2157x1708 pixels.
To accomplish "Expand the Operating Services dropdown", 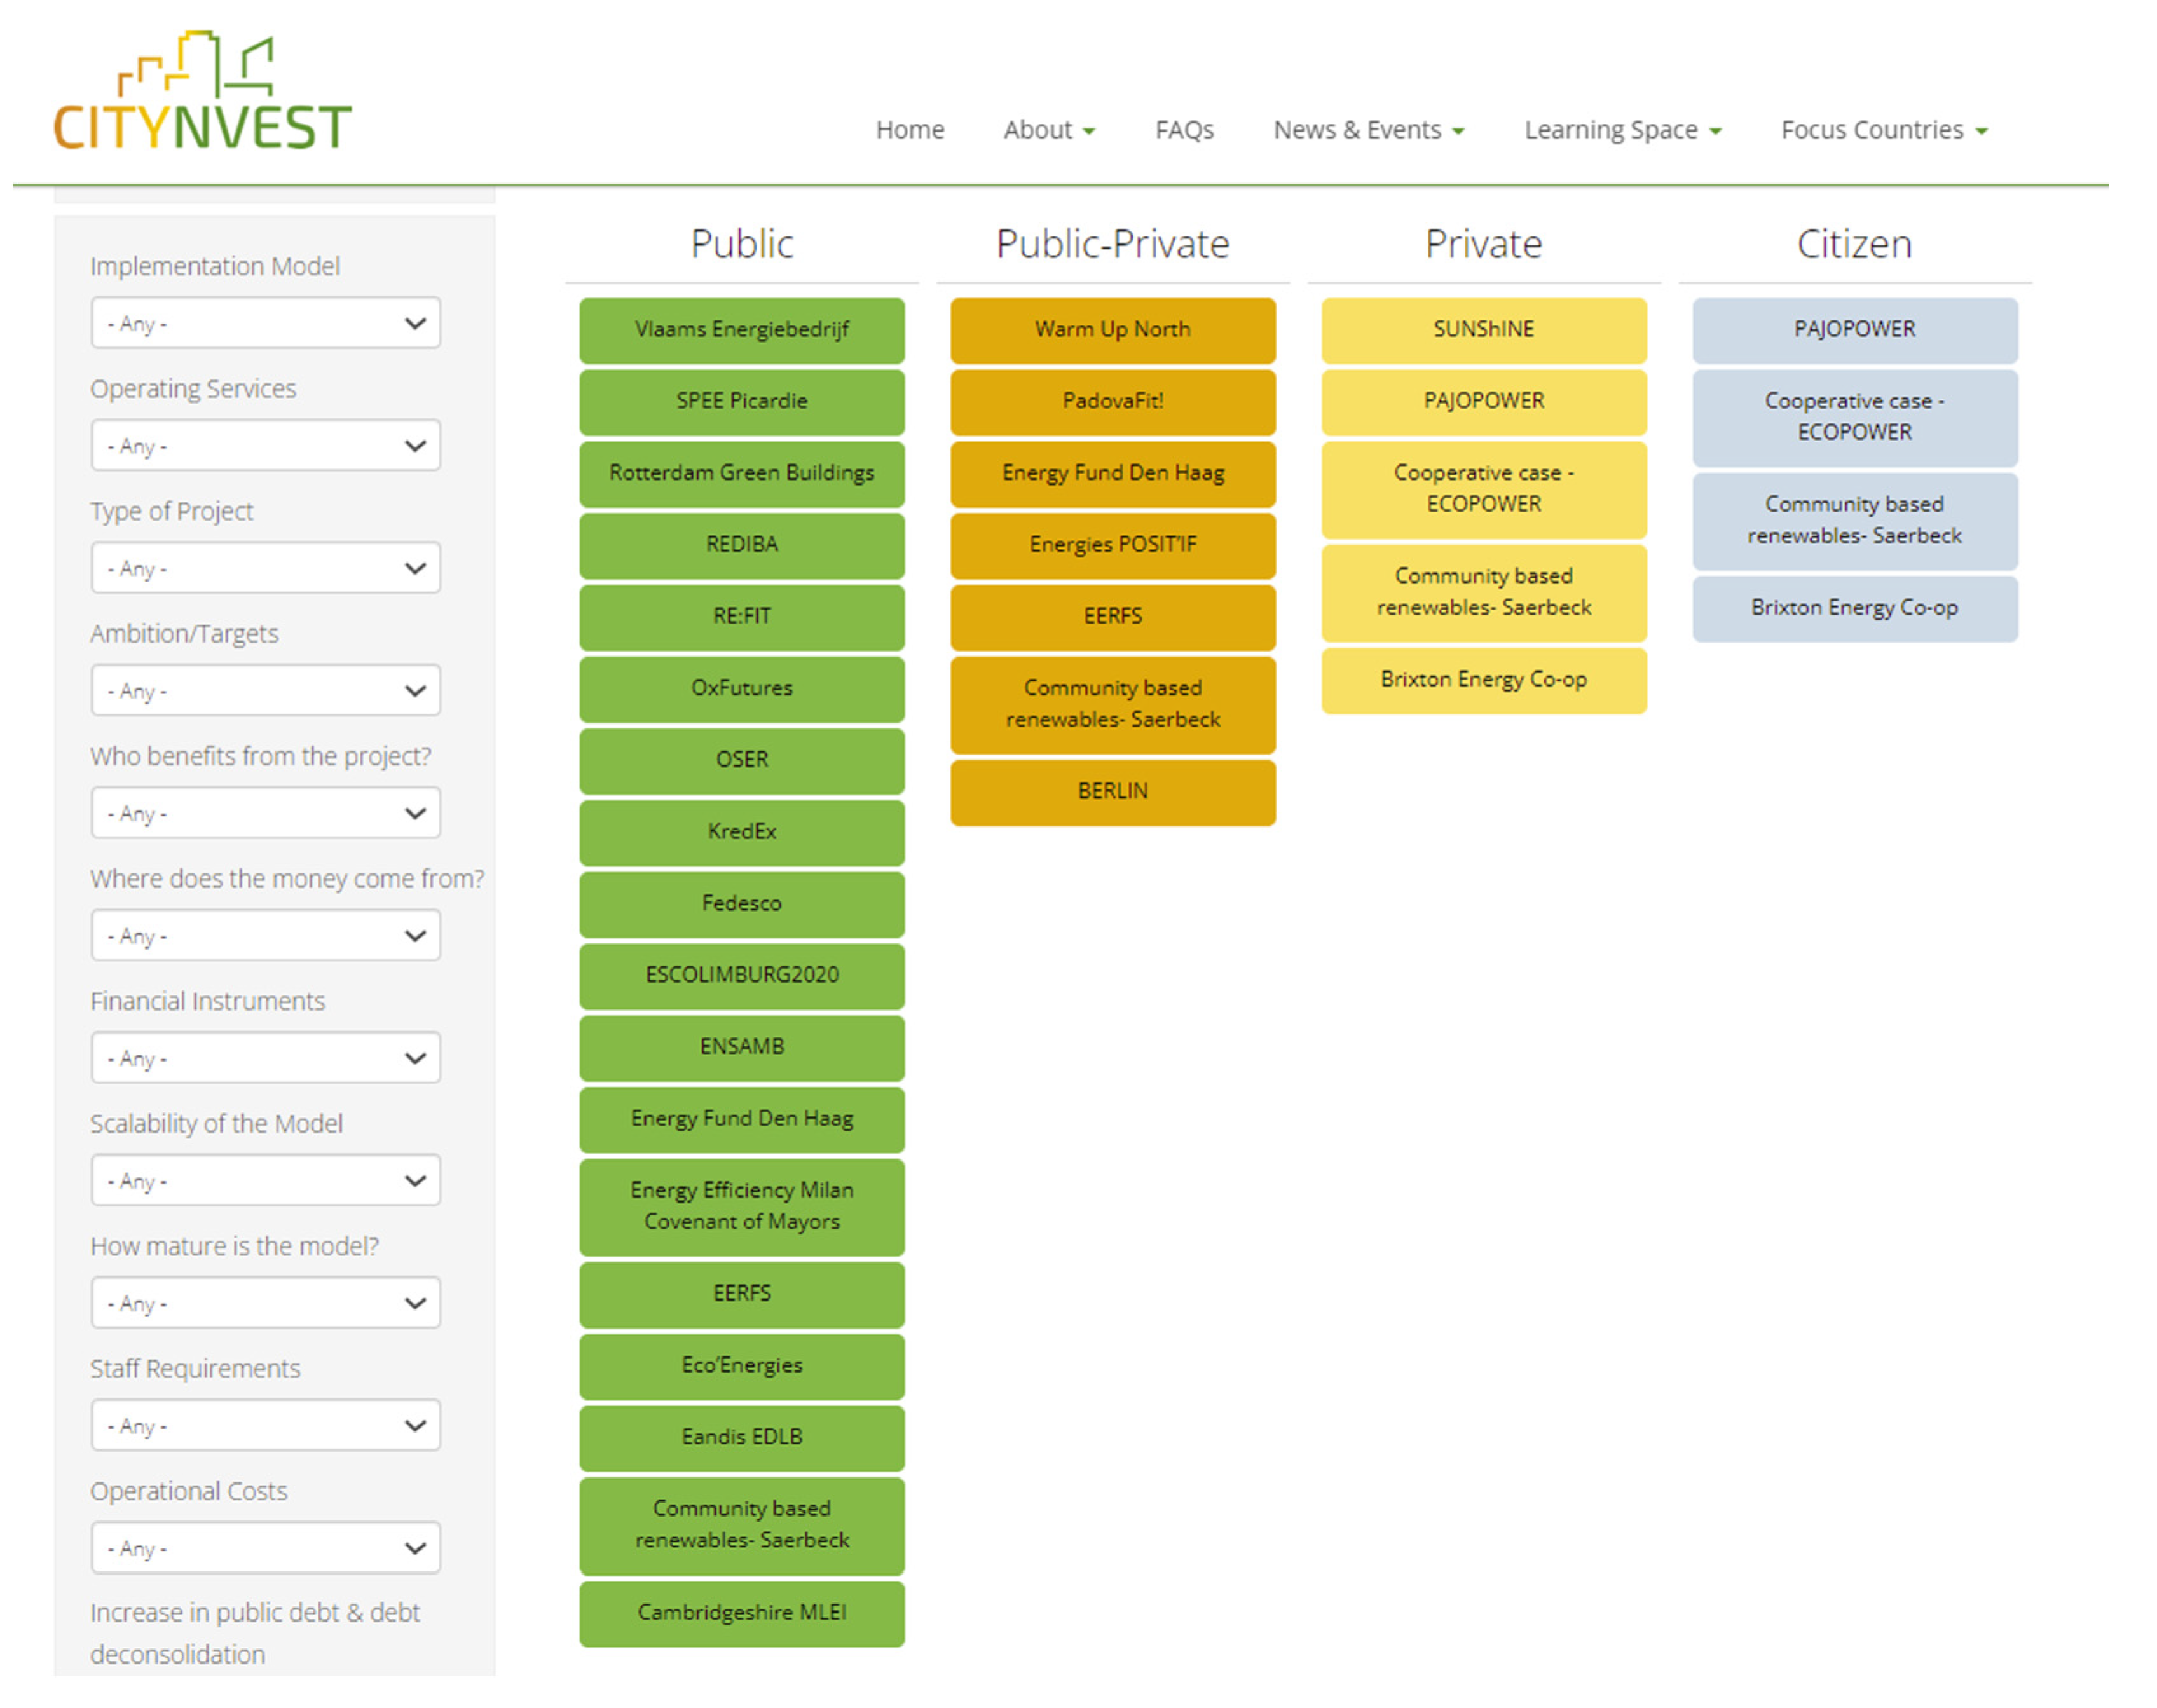I will (x=265, y=446).
